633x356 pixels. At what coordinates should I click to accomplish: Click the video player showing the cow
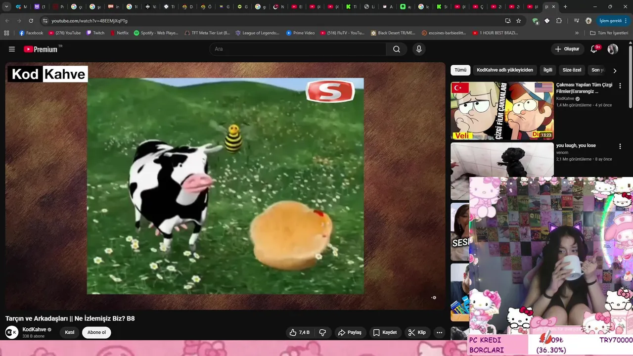tap(225, 186)
